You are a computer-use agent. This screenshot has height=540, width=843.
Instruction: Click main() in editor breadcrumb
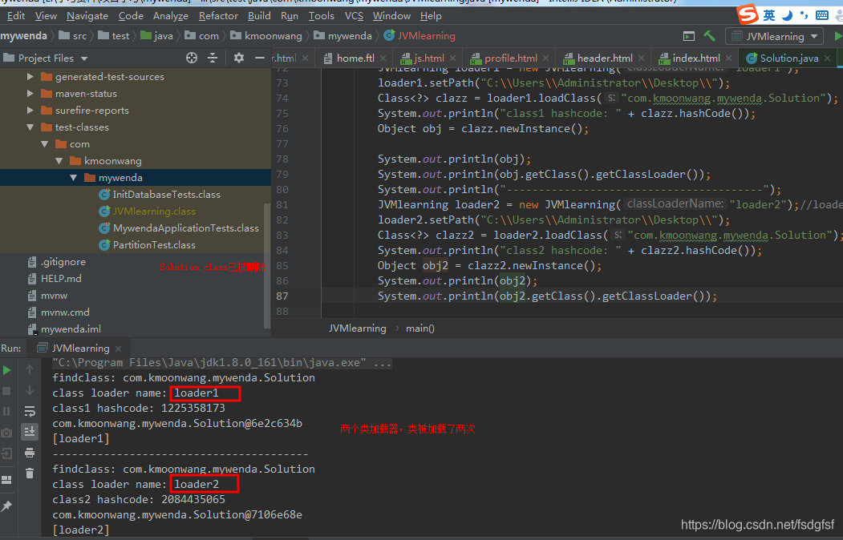click(x=419, y=328)
